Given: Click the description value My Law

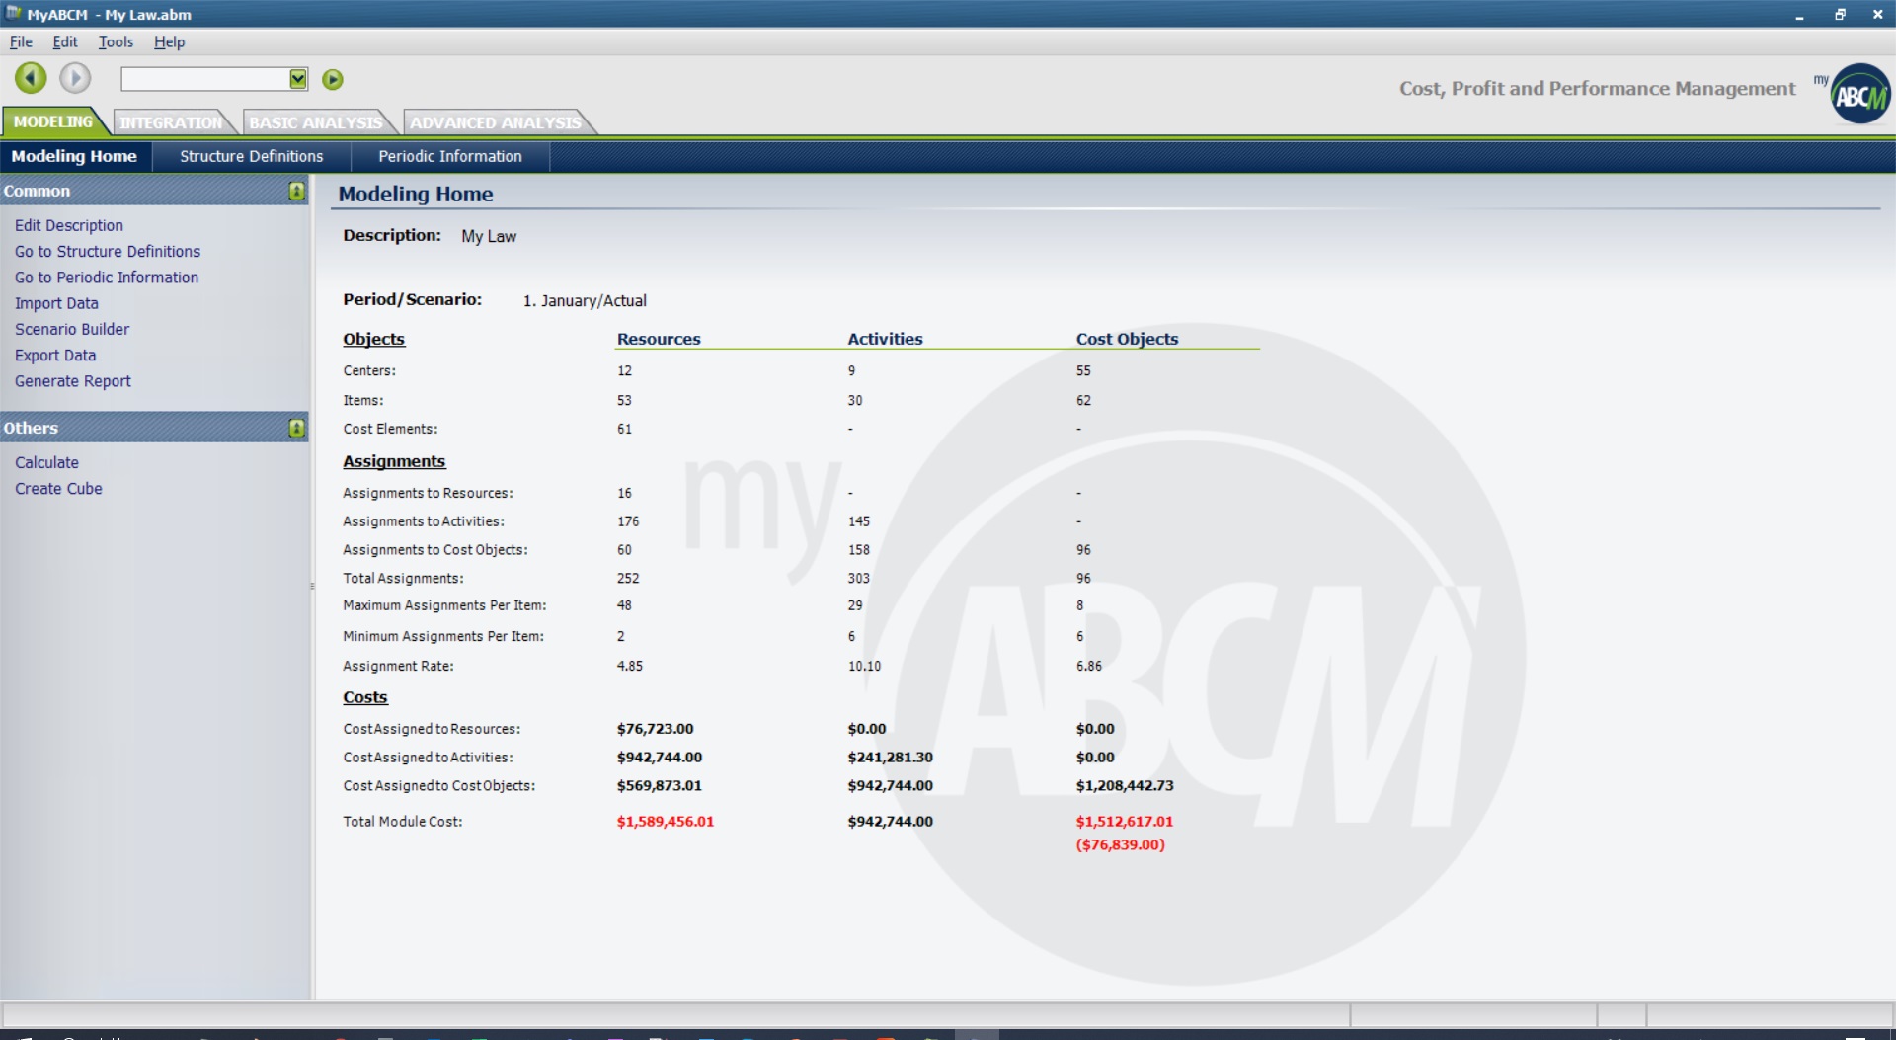Looking at the screenshot, I should click(x=489, y=237).
